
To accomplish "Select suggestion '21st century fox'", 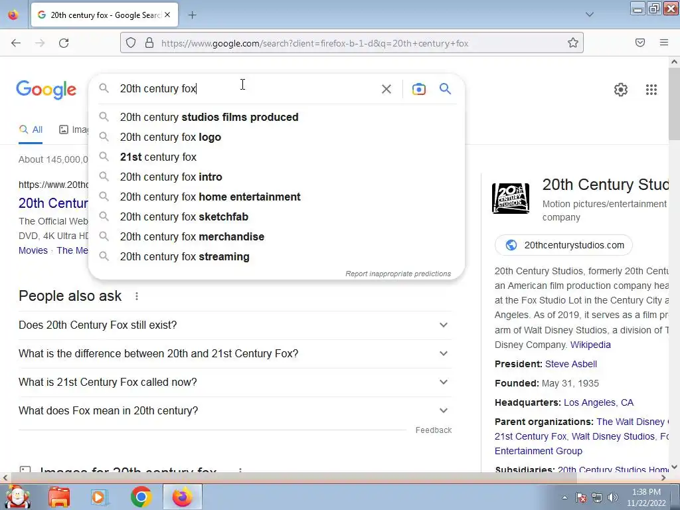I will tap(277, 157).
